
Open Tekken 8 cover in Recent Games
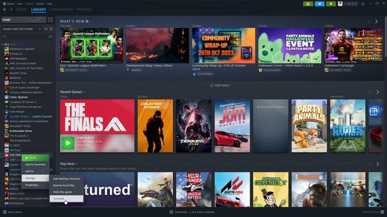[x=193, y=126]
